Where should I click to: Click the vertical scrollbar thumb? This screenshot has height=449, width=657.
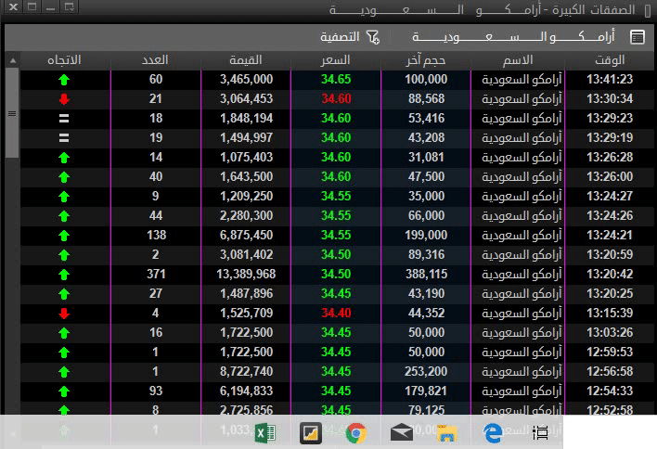(x=12, y=113)
